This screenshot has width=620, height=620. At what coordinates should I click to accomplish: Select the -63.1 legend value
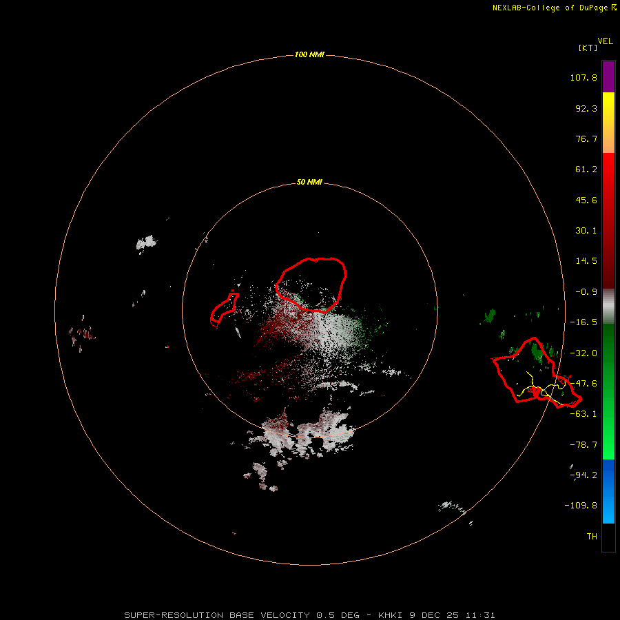[x=583, y=414]
